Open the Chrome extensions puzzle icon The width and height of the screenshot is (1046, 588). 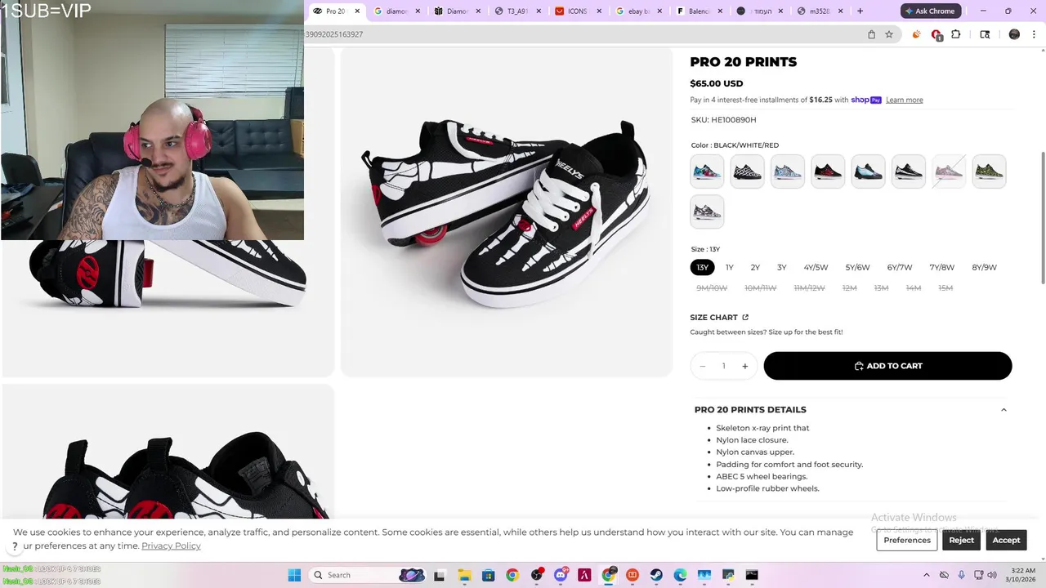(x=955, y=34)
